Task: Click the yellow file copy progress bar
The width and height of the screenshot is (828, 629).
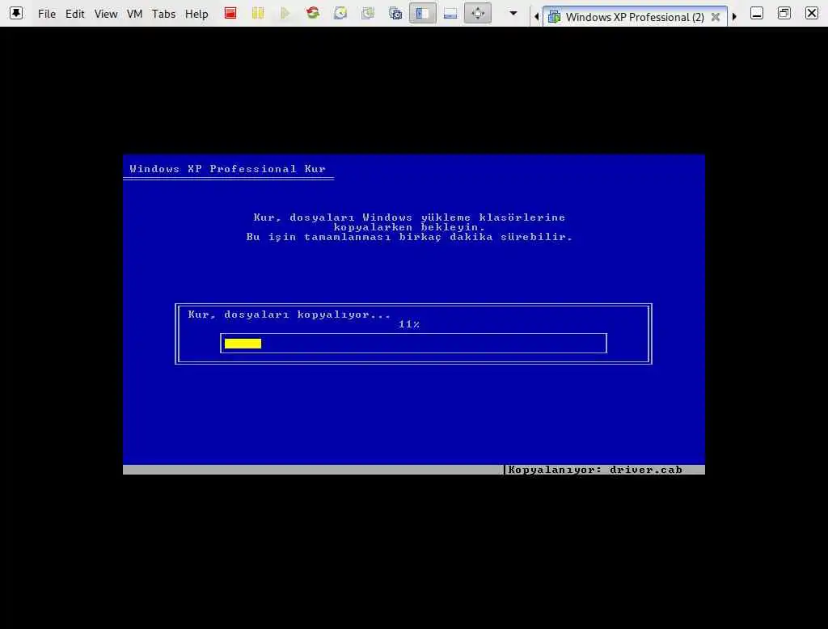Action: pos(243,344)
